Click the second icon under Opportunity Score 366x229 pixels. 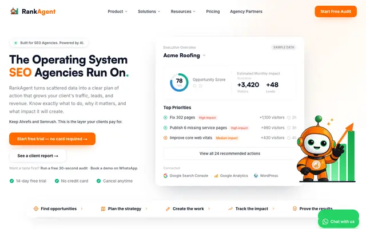pos(201,86)
